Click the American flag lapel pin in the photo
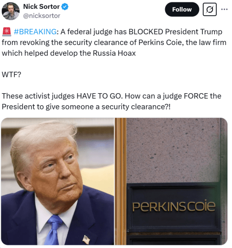Image resolution: width=232 pixels, height=248 pixels. tap(86, 240)
